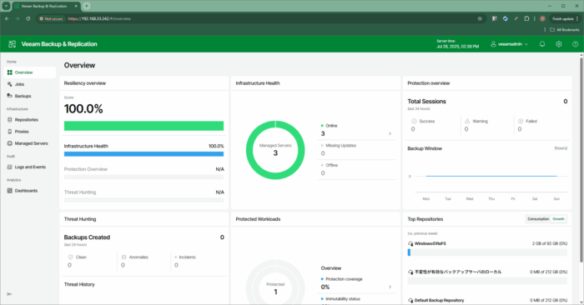This screenshot has width=584, height=305.
Task: Click the Failed sessions icon
Action: click(x=521, y=122)
